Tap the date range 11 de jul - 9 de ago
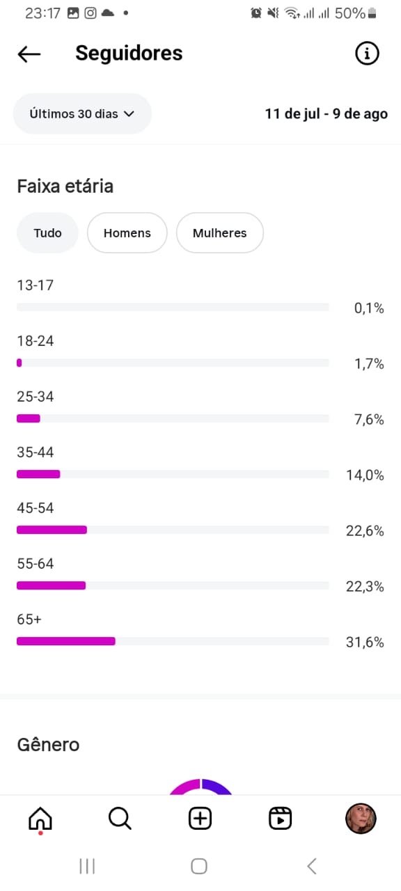401x891 pixels. 327,113
